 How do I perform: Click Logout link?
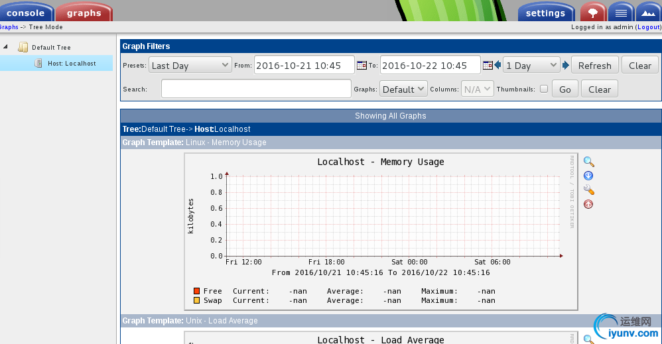[649, 27]
